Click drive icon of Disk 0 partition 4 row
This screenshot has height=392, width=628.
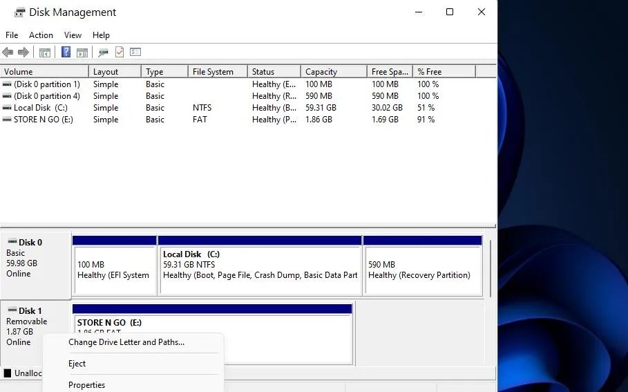point(7,96)
